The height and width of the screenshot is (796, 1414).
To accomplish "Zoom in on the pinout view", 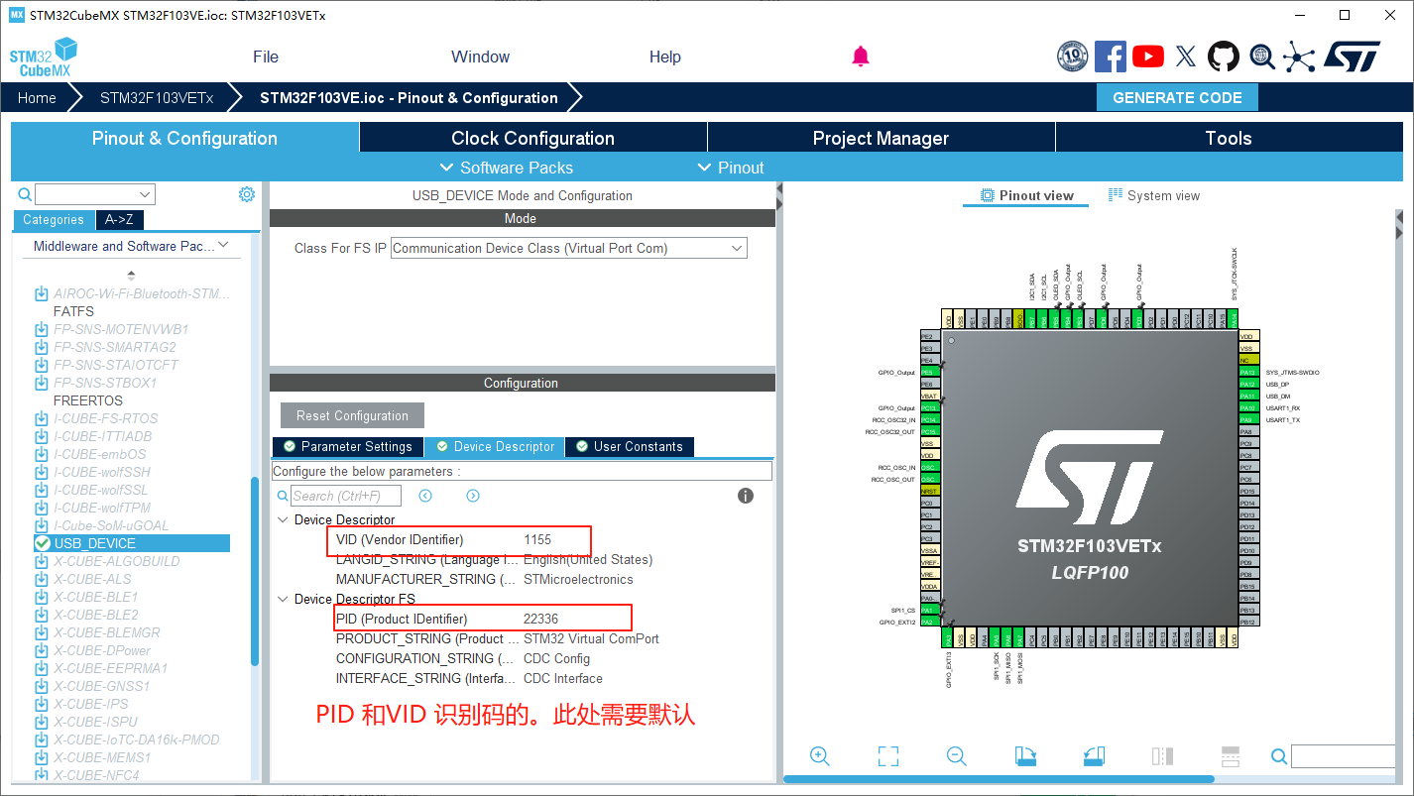I will (820, 756).
